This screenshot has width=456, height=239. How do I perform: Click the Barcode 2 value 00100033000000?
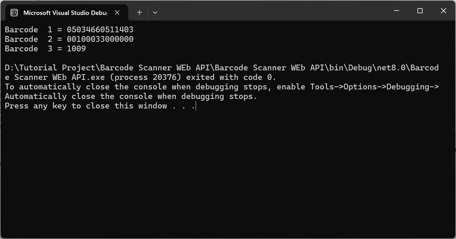100,39
